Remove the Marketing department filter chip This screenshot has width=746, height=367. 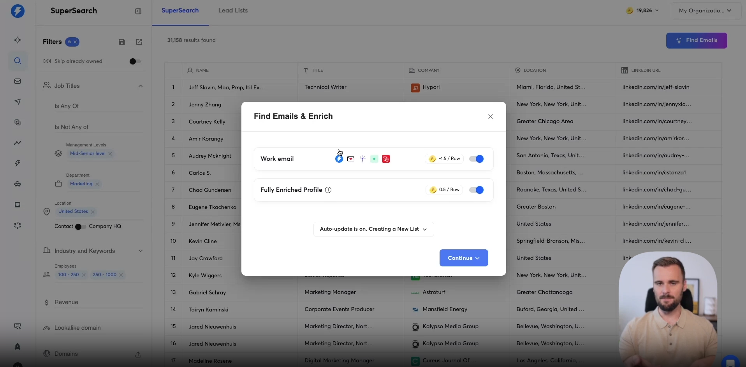[97, 184]
